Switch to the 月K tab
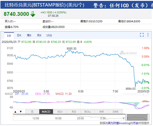Image resolution: width=153 pixels, height=126 pixels. click(39, 35)
